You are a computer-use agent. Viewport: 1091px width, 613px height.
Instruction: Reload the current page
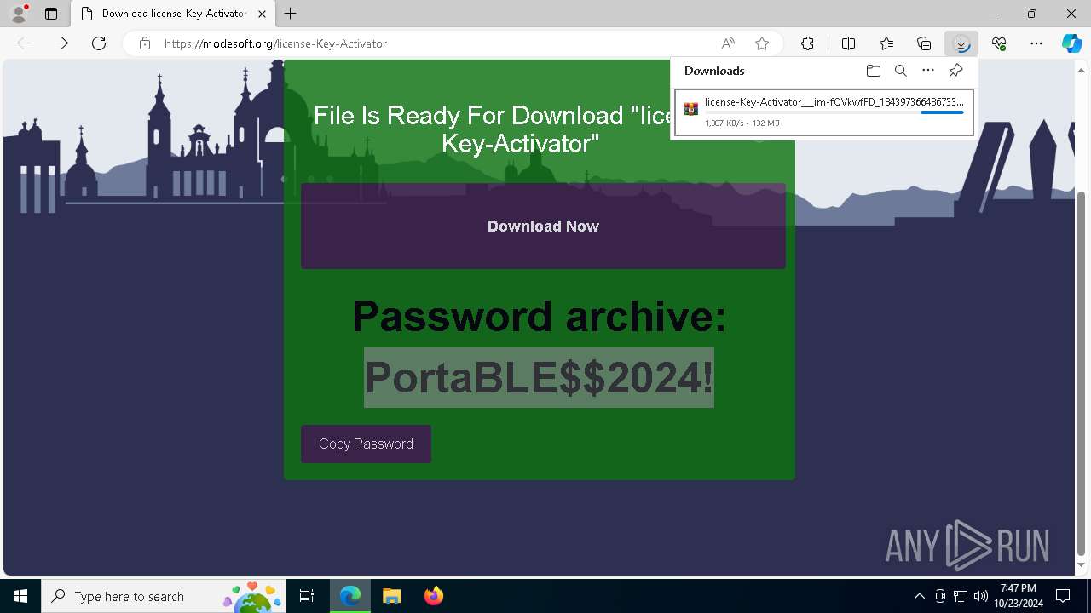[99, 43]
